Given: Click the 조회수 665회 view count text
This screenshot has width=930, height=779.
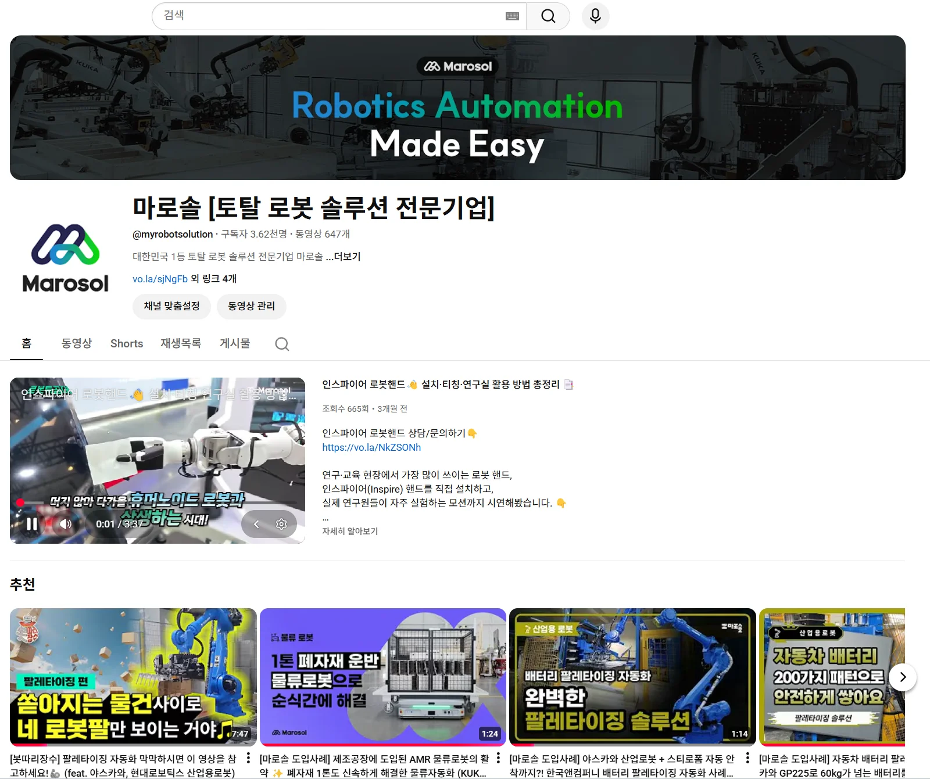Looking at the screenshot, I should (346, 409).
